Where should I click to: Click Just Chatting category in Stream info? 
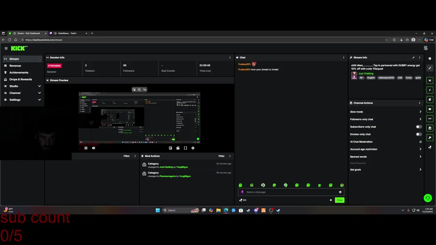coord(366,73)
